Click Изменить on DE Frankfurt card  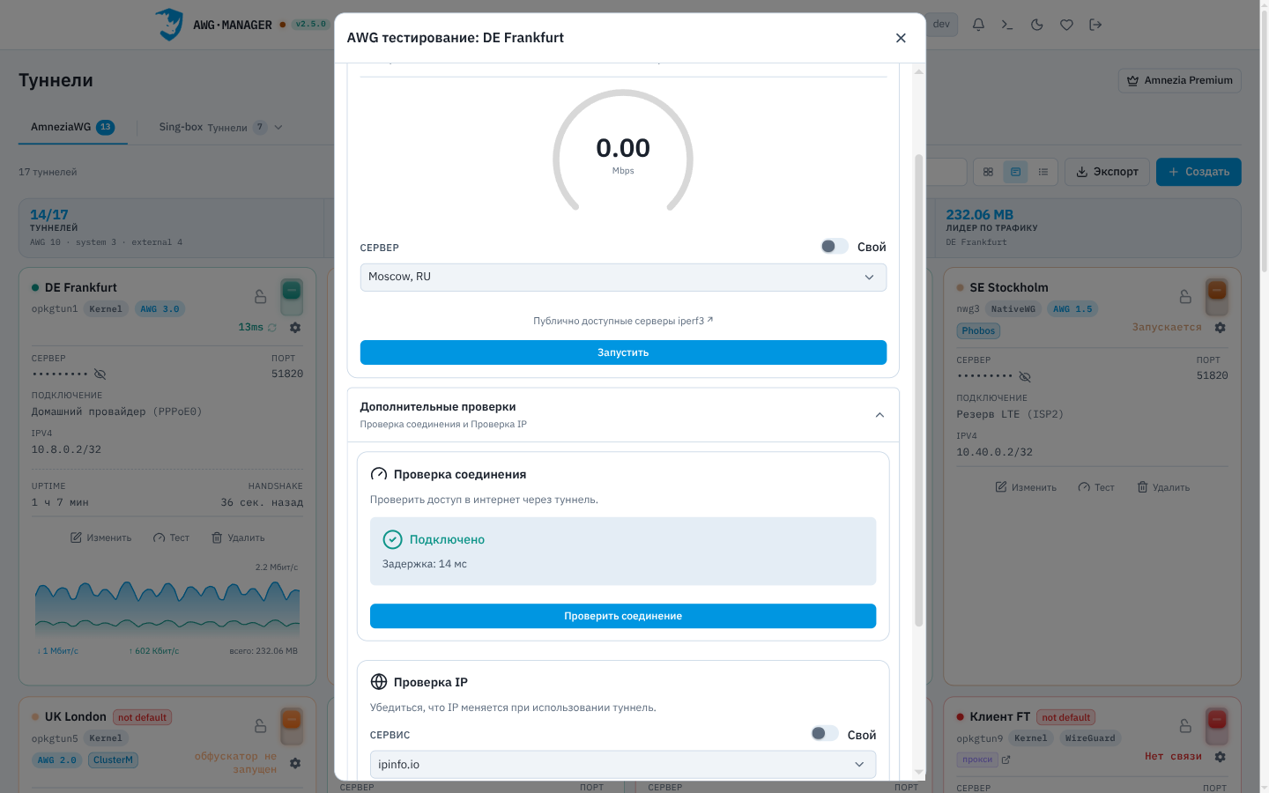pos(100,537)
